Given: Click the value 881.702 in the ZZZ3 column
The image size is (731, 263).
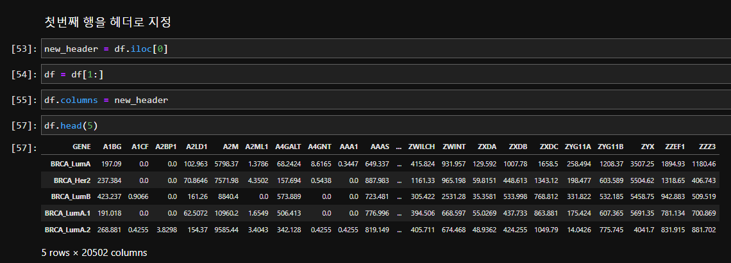Looking at the screenshot, I should coord(704,230).
